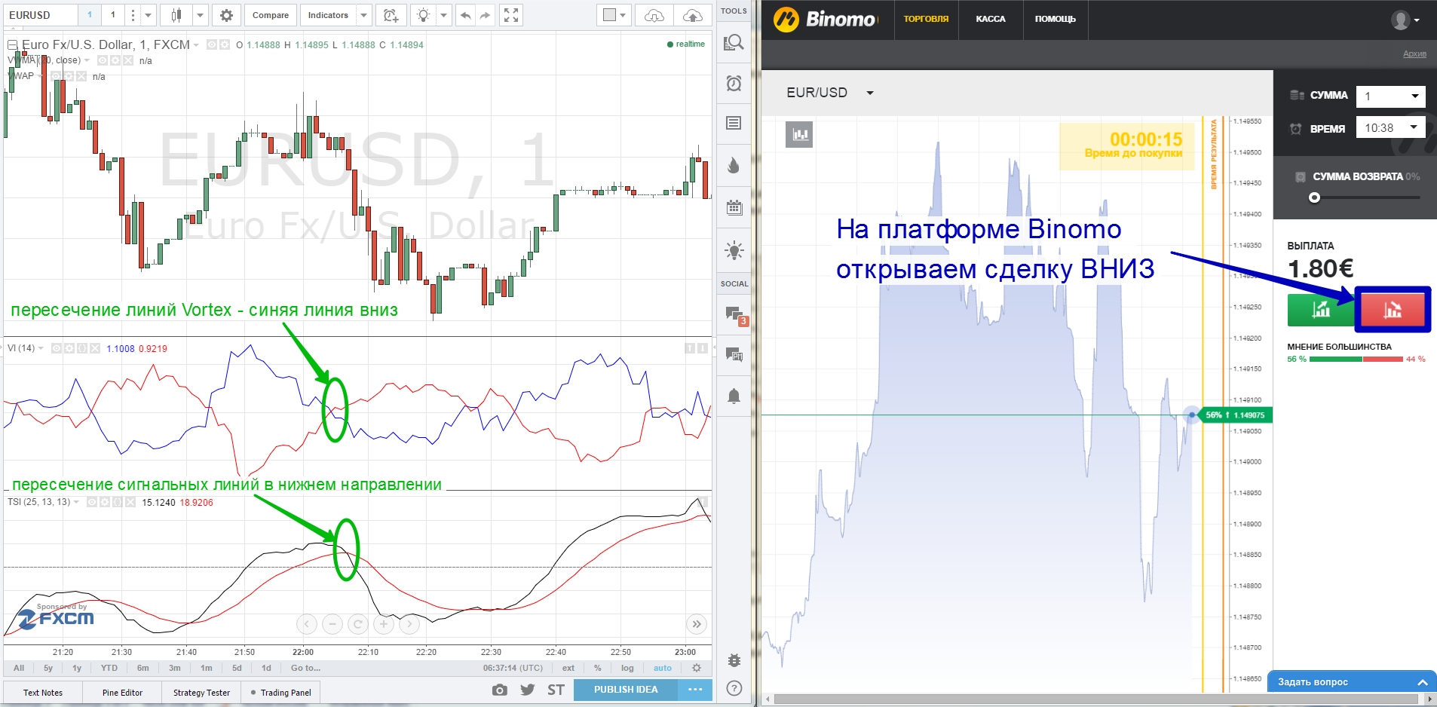Zoom out chart with minus button

point(332,624)
